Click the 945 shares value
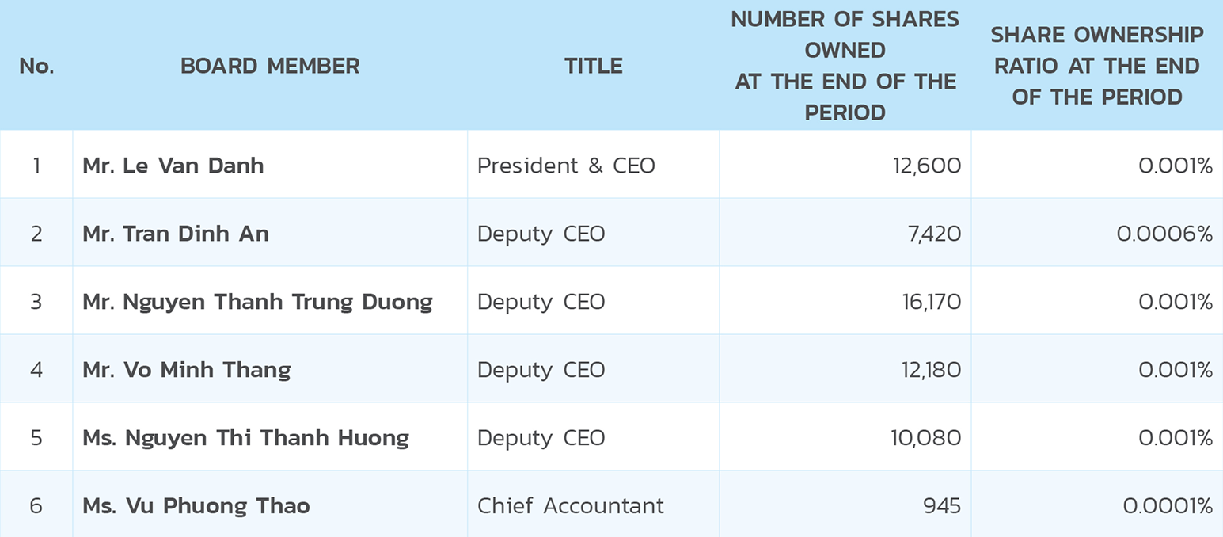Image resolution: width=1223 pixels, height=537 pixels. click(x=942, y=506)
